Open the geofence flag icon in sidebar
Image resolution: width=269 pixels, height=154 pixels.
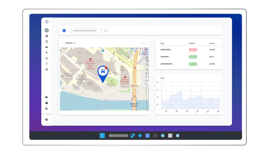click(x=47, y=42)
